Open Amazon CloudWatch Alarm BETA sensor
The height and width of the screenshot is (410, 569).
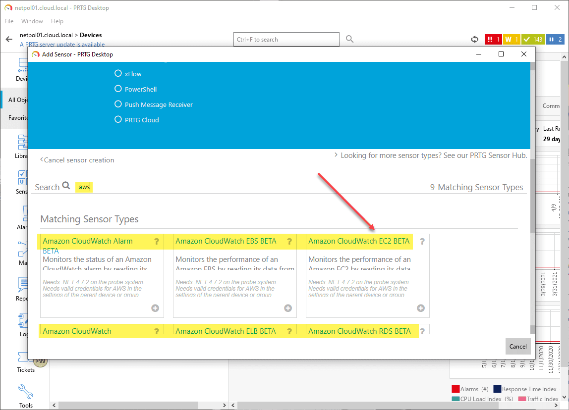[88, 246]
